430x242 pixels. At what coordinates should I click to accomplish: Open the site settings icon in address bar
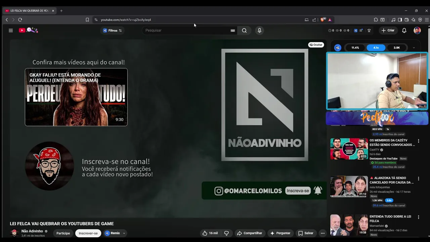click(96, 20)
